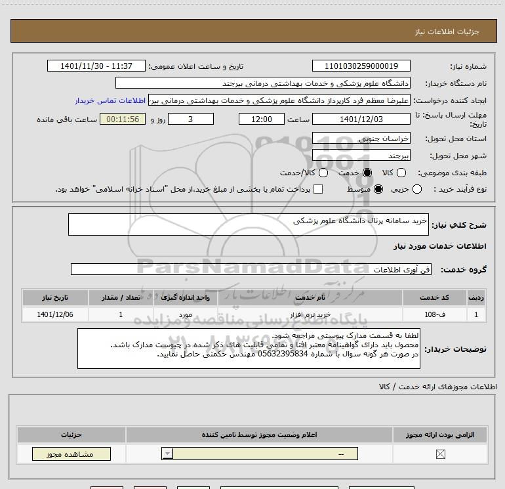Select the کالا/خدمت radio button
505x489 pixels.
click(x=323, y=173)
